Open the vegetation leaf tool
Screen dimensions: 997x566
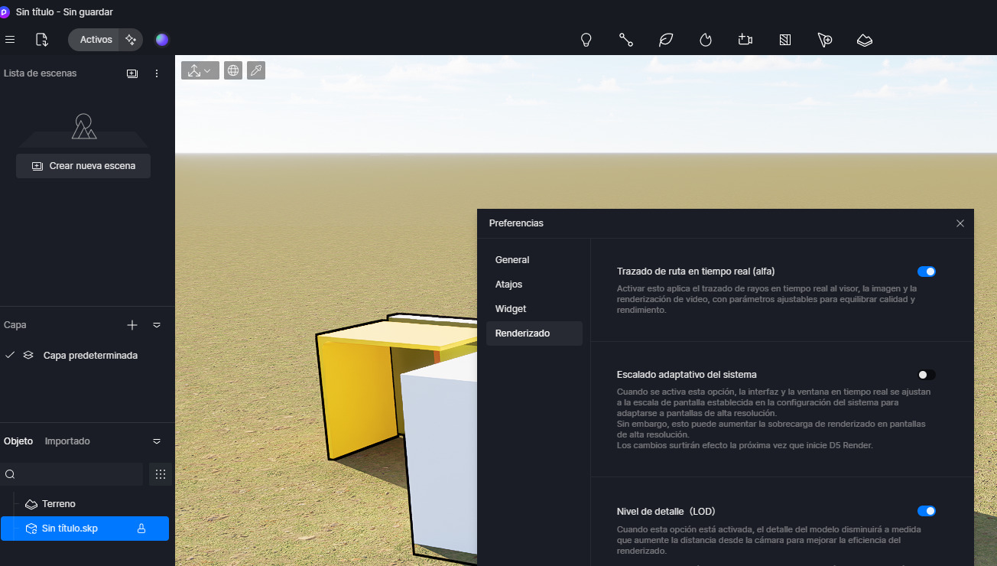click(666, 40)
